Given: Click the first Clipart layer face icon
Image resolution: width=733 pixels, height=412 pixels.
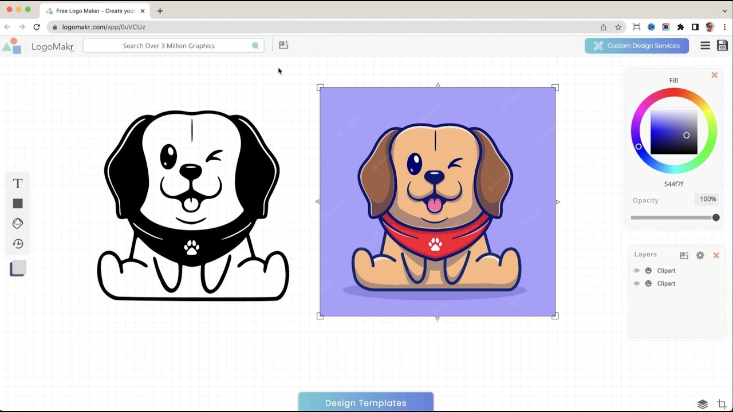Looking at the screenshot, I should point(648,271).
